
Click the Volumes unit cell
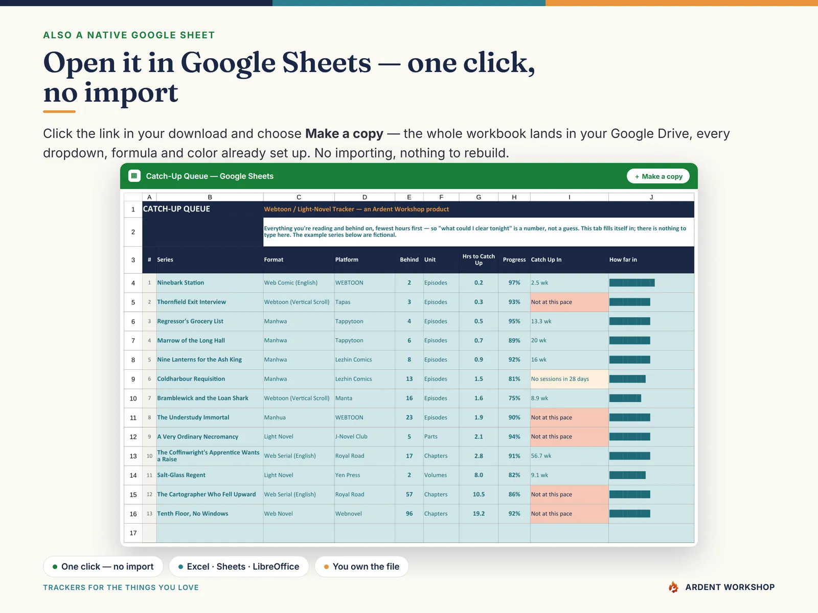[441, 475]
